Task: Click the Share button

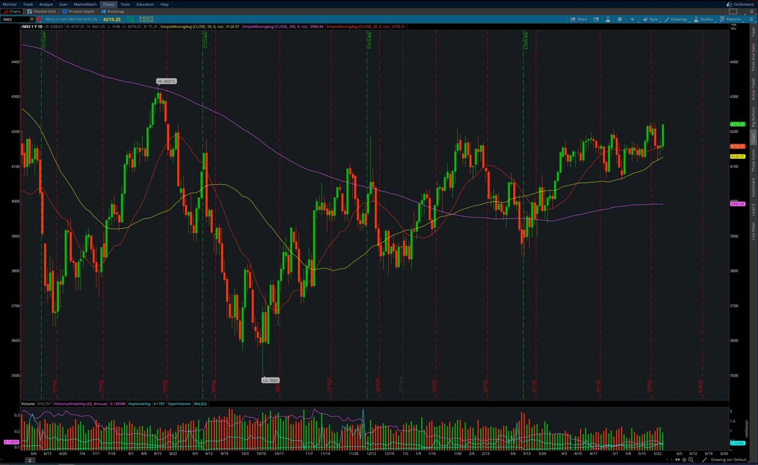Action: tap(578, 19)
